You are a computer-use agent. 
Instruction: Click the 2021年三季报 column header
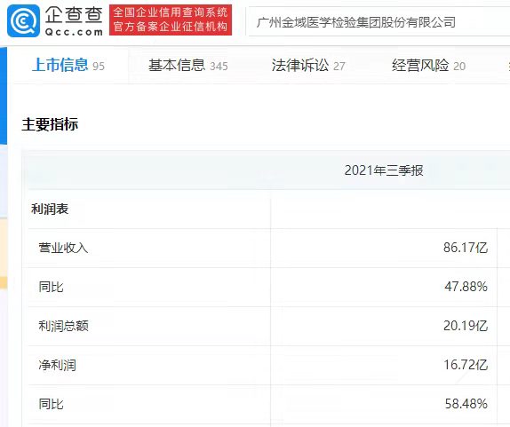pos(384,170)
